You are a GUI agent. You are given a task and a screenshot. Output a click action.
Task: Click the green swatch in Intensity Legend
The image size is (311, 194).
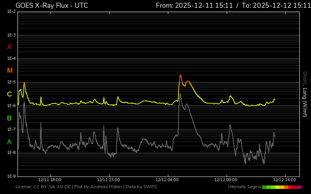(266, 187)
